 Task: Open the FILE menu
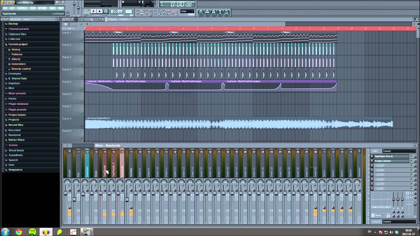point(5,8)
